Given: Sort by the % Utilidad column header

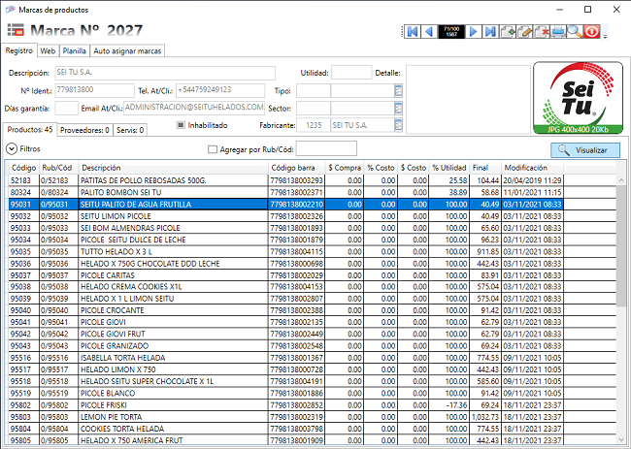Looking at the screenshot, I should tap(449, 168).
